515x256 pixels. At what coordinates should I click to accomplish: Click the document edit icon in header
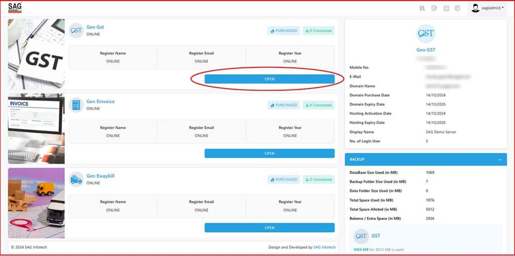point(434,8)
